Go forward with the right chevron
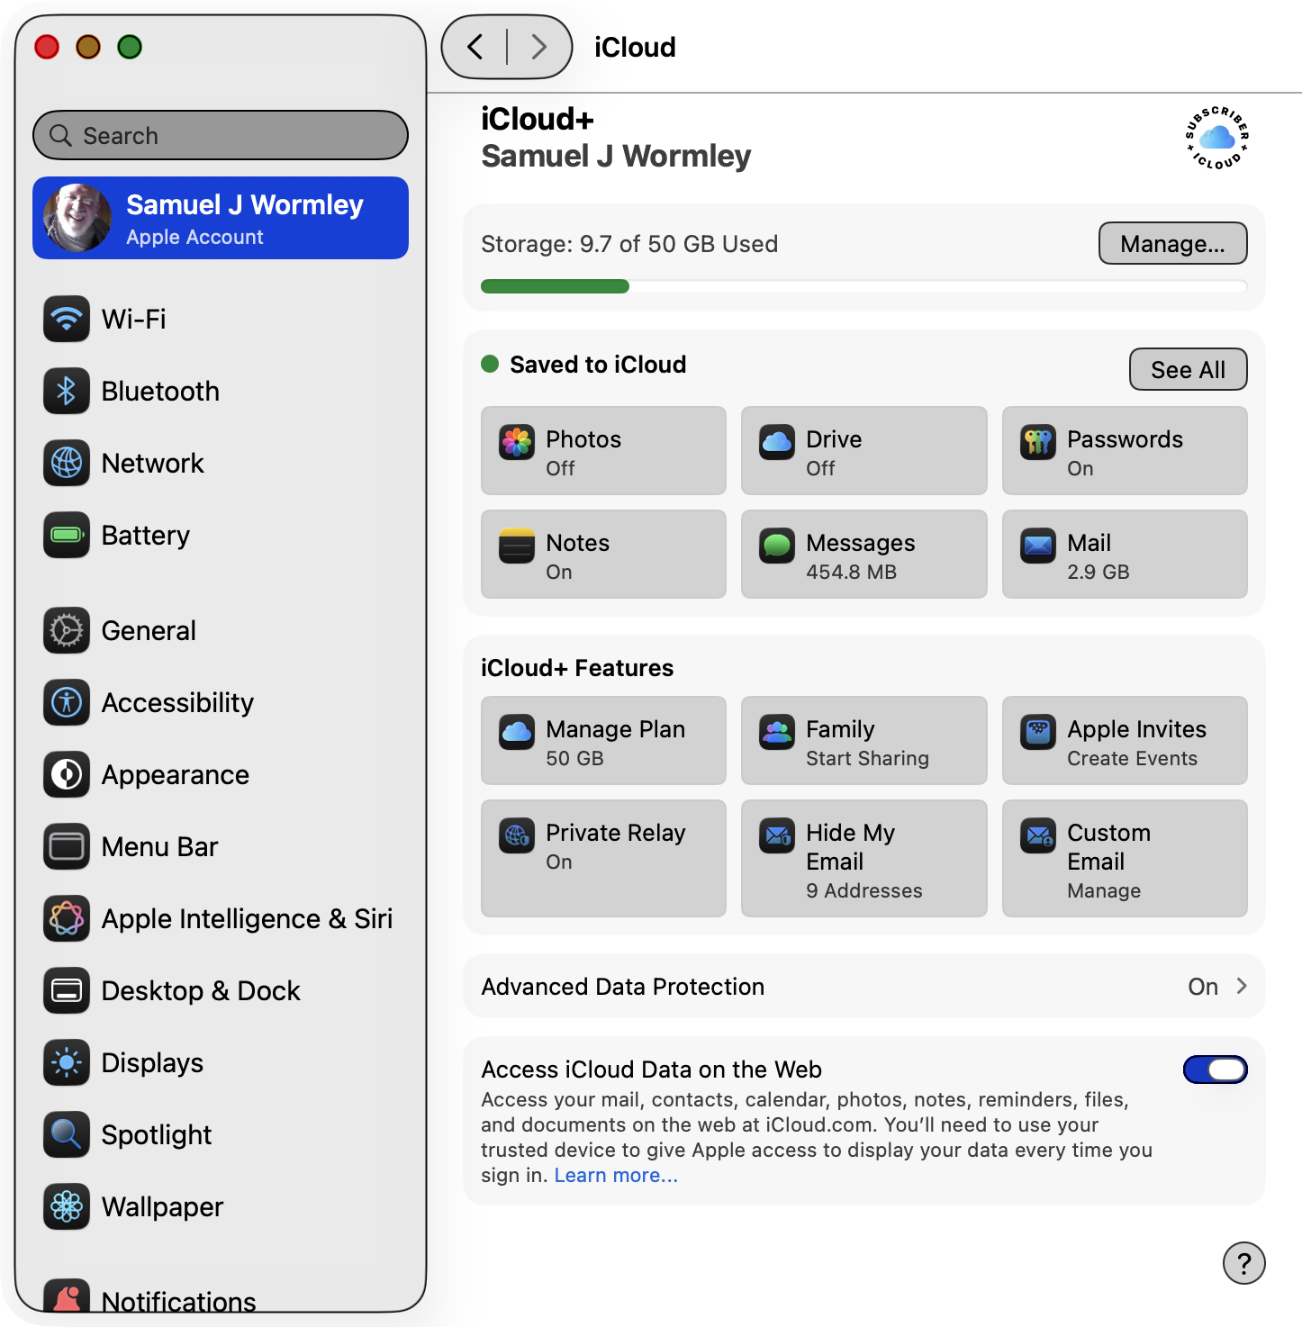This screenshot has height=1327, width=1302. click(x=538, y=47)
